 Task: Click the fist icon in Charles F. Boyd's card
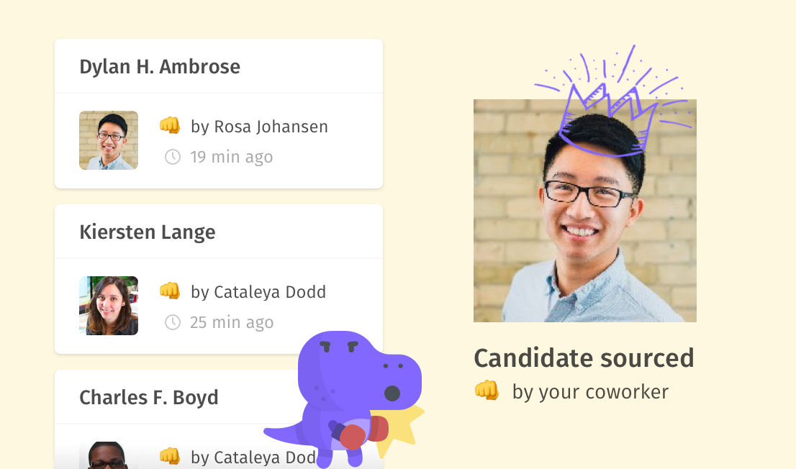point(170,456)
